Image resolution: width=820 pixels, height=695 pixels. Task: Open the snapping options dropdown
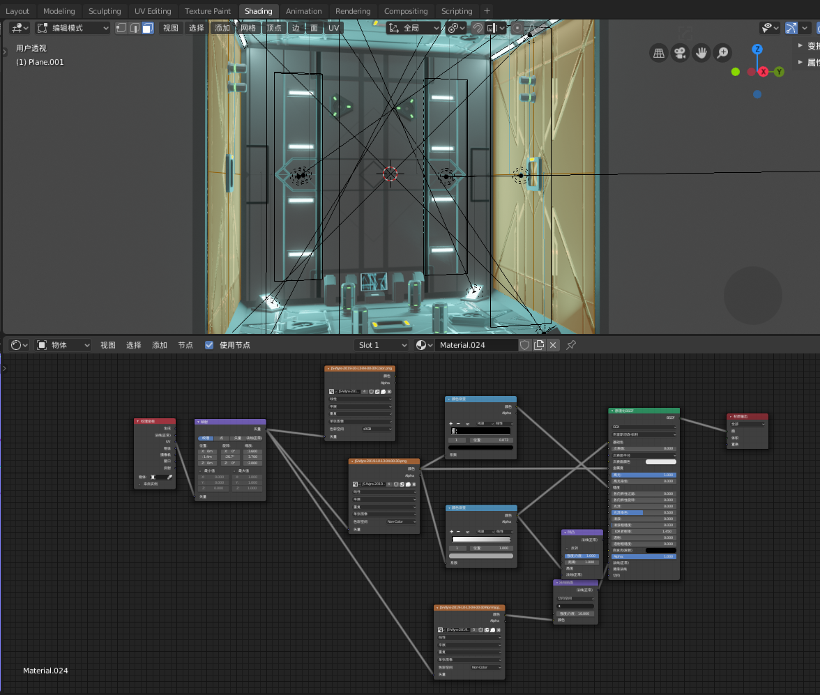click(496, 29)
